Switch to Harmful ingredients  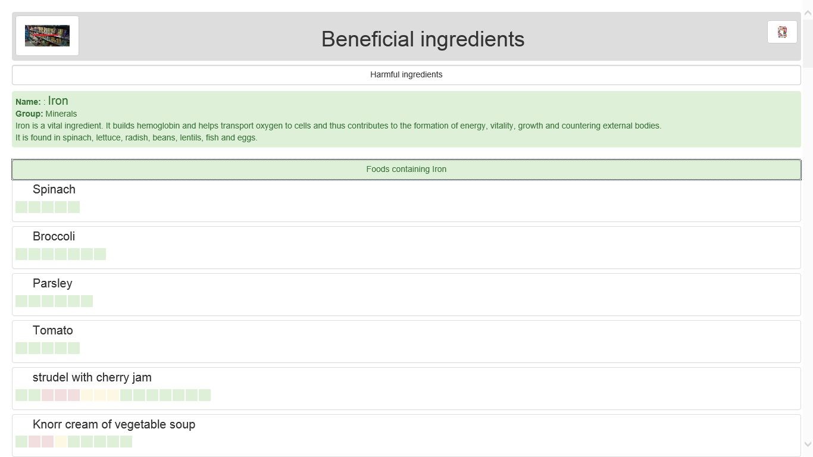click(x=406, y=75)
